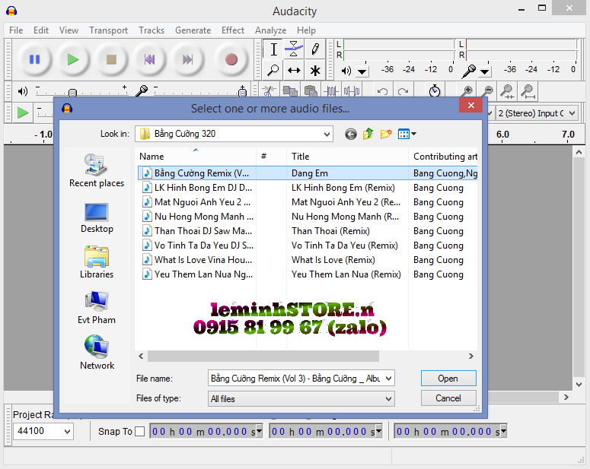The height and width of the screenshot is (469, 590).
Task: Click the Fit Selection zoom icon
Action: pyautogui.click(x=507, y=91)
